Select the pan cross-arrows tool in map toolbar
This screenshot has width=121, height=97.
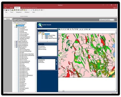(x=68, y=29)
